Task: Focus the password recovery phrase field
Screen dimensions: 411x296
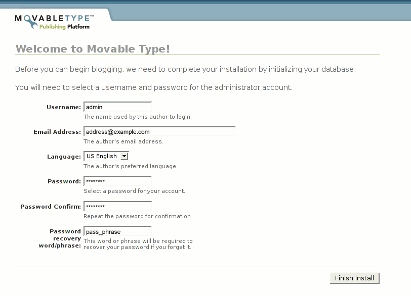Action: click(x=118, y=231)
